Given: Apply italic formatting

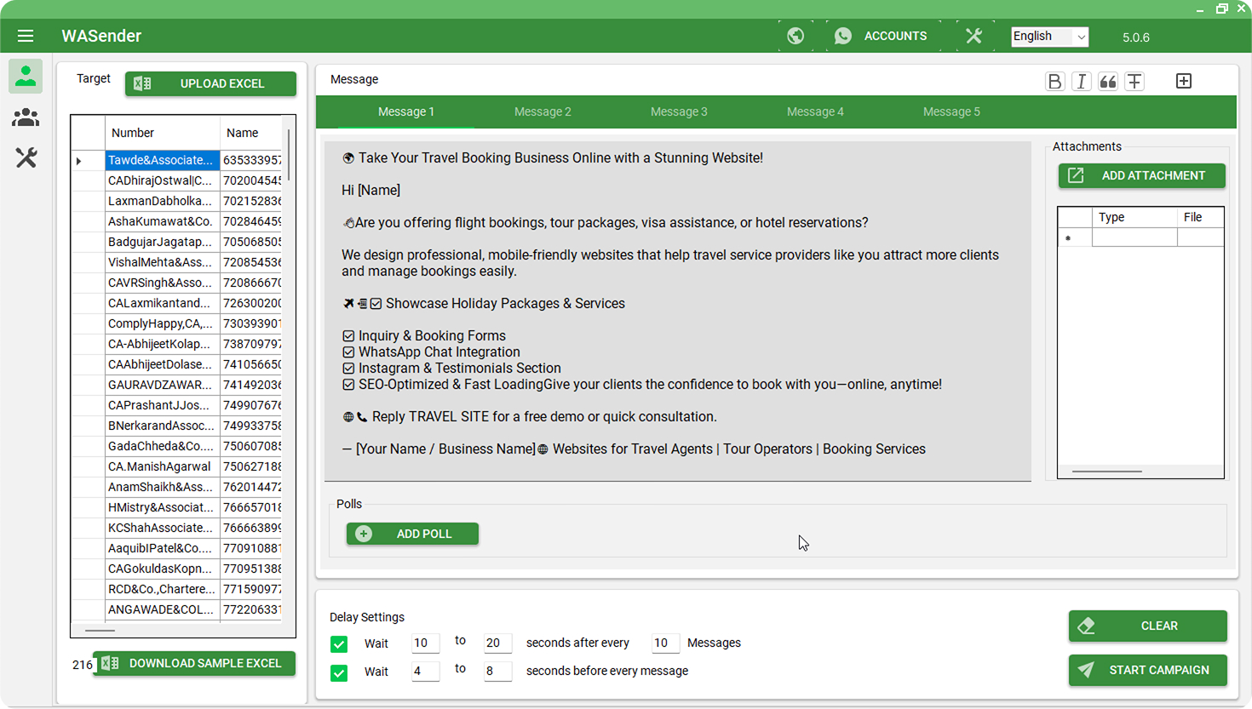Looking at the screenshot, I should click(1081, 81).
